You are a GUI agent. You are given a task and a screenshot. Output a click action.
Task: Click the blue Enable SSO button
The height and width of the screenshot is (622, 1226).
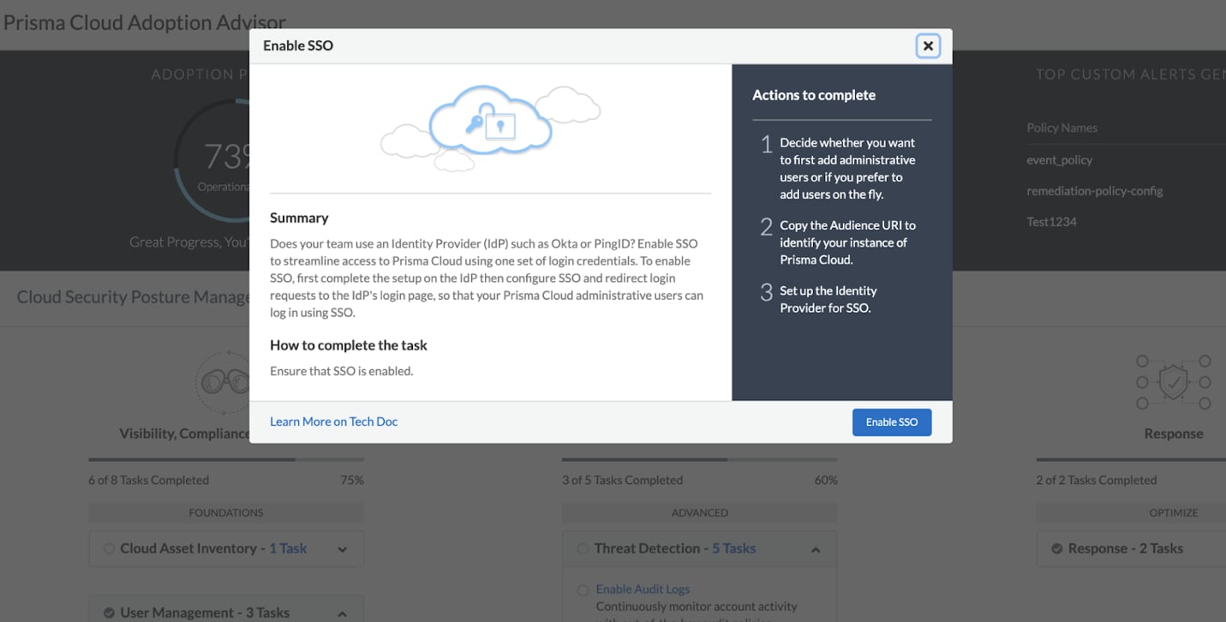pyautogui.click(x=891, y=422)
